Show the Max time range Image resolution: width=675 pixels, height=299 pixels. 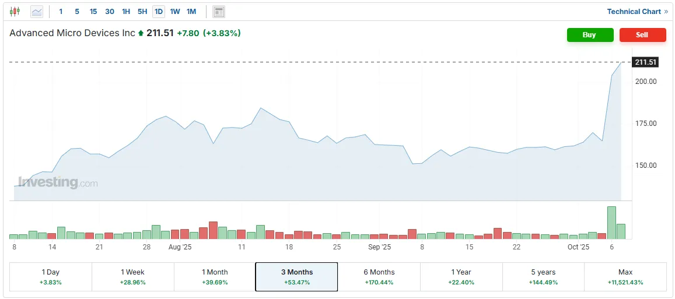pyautogui.click(x=625, y=277)
